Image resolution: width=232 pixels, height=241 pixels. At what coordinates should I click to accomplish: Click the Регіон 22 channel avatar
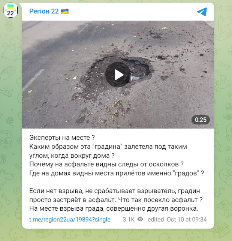click(x=10, y=10)
